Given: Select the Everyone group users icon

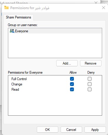Looking at the screenshot, I should (12, 31).
